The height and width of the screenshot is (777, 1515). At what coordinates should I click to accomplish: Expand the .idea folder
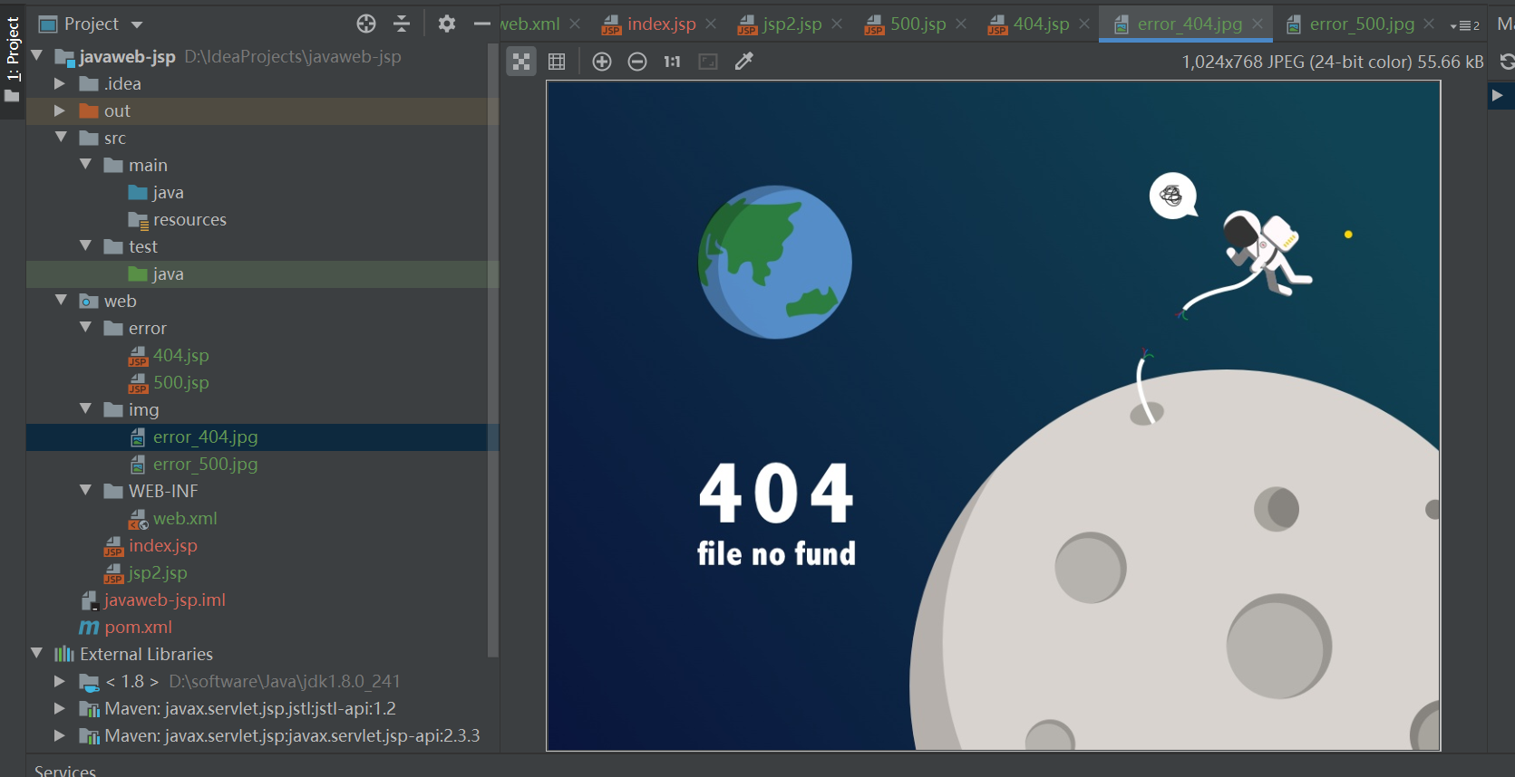(x=60, y=83)
